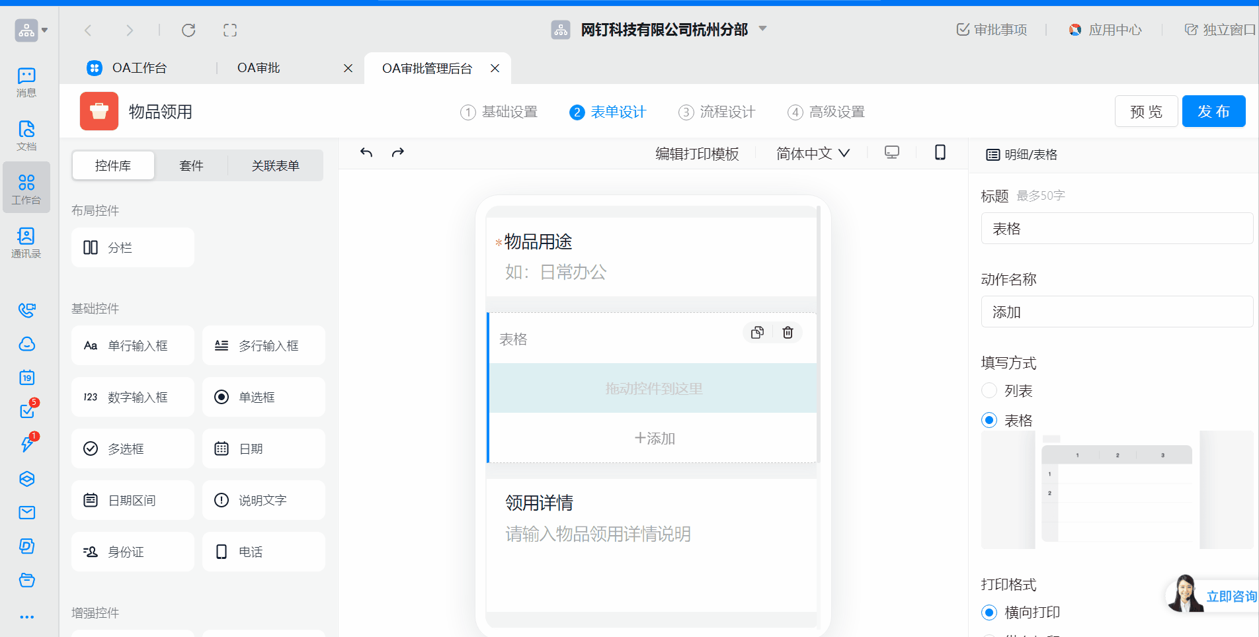Delete the 表格 control
The image size is (1259, 637).
[788, 333]
